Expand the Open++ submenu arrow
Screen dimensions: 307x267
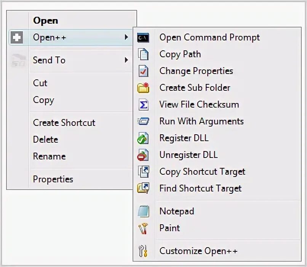(126, 37)
